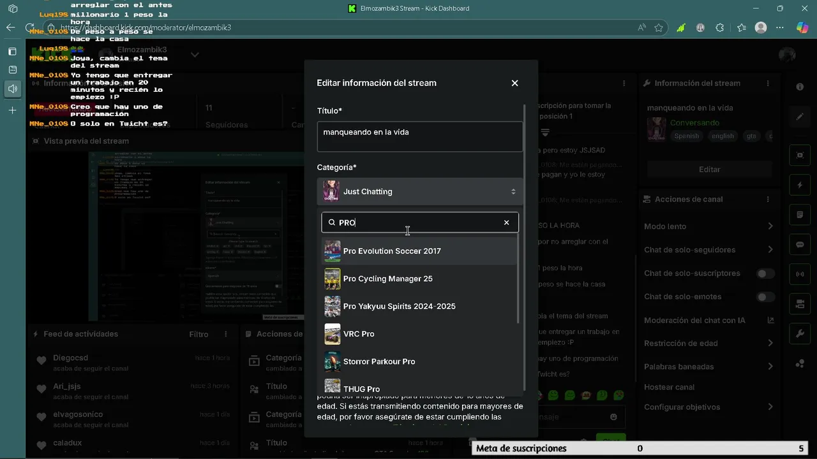Open the browser Favorites list icon
This screenshot has width=817, height=459.
point(741,28)
